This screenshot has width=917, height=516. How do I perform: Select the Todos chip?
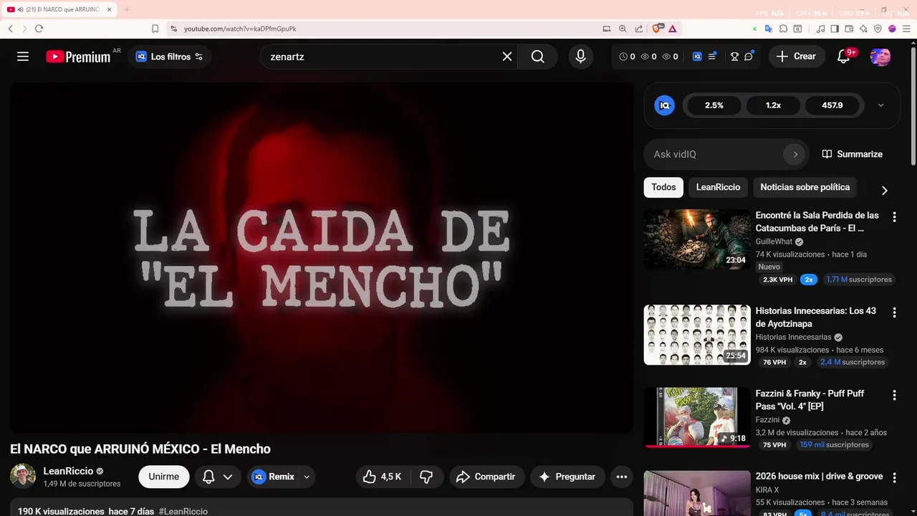(663, 187)
